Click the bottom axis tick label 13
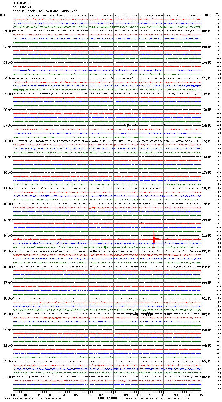 click(176, 395)
